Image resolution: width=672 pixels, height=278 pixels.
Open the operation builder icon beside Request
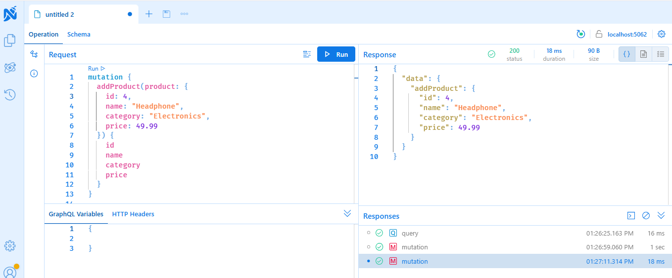click(x=34, y=54)
